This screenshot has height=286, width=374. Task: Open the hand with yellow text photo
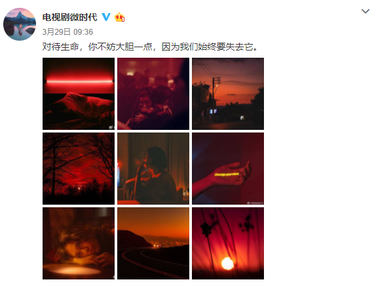228,169
